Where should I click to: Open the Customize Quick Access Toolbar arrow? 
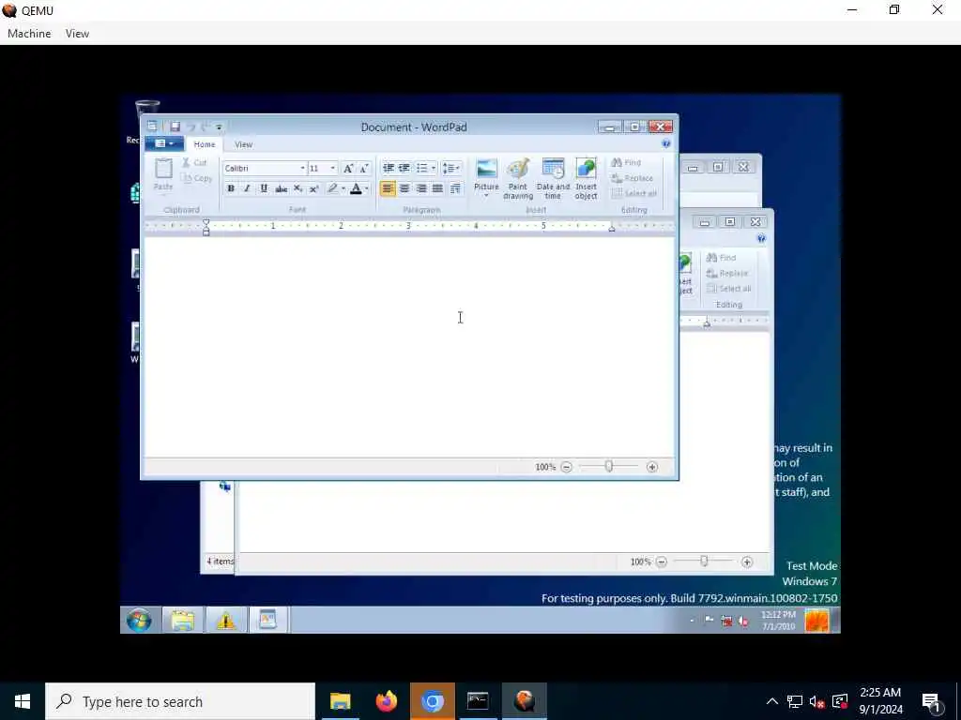(x=219, y=127)
